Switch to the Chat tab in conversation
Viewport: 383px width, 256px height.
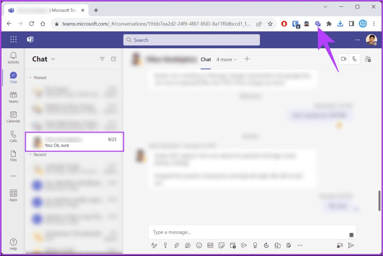click(206, 60)
